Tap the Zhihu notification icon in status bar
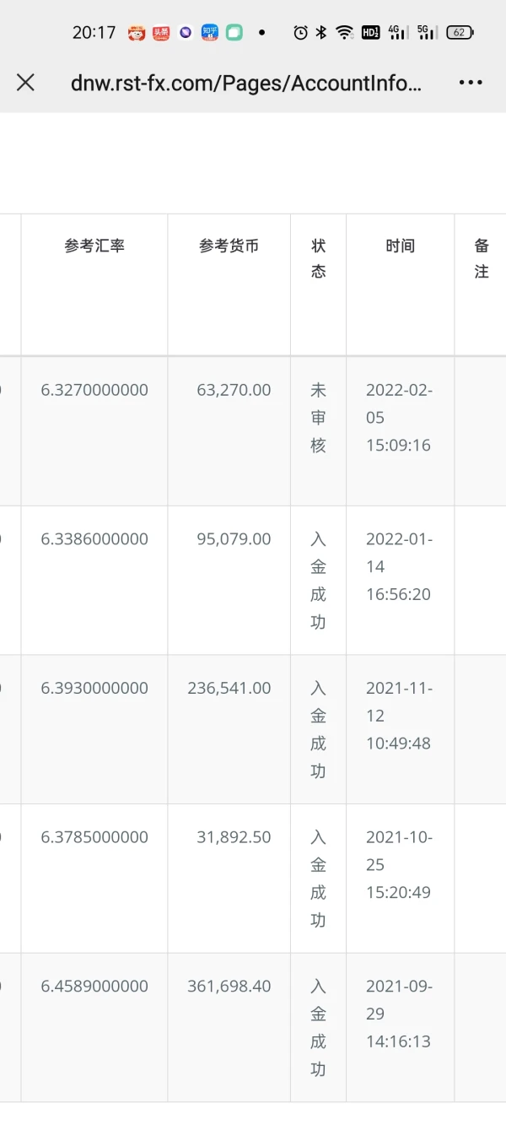 pyautogui.click(x=210, y=33)
